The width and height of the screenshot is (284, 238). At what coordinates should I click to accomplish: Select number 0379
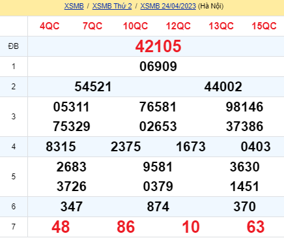(x=158, y=186)
